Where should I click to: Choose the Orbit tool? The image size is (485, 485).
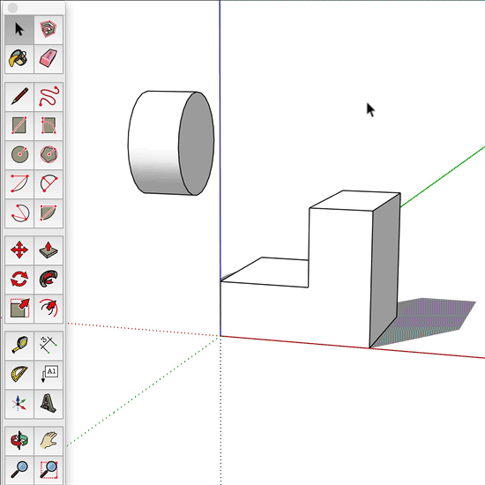[19, 441]
